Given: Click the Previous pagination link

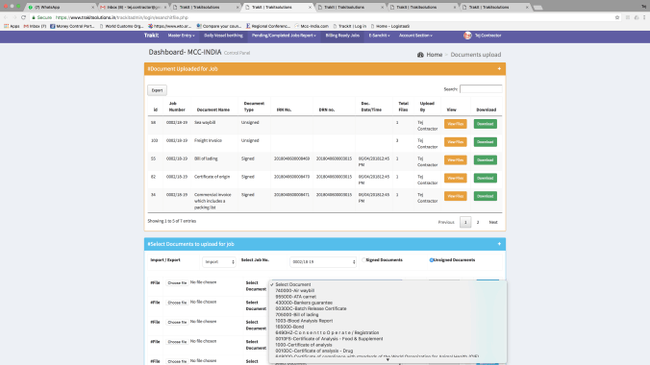Looking at the screenshot, I should [x=446, y=223].
